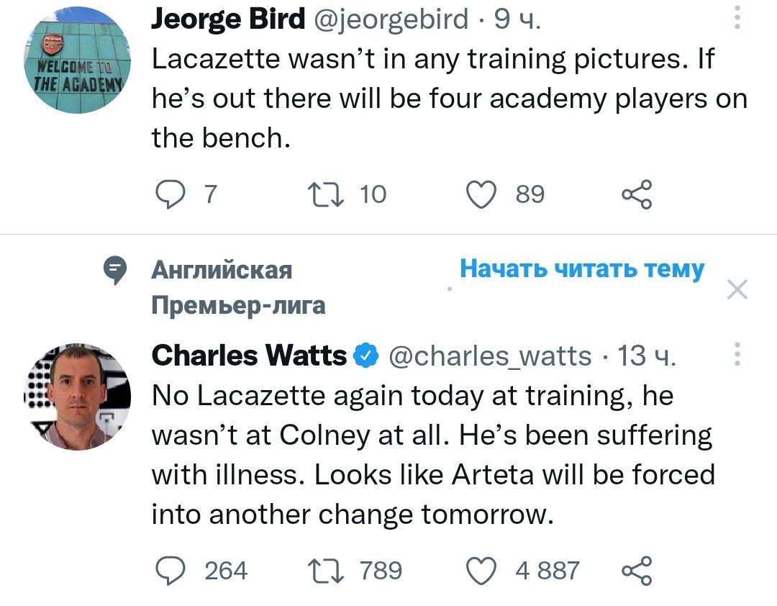This screenshot has width=777, height=606.
Task: Retweet Jeorge Bird's Lacazette tweet
Action: tap(319, 194)
